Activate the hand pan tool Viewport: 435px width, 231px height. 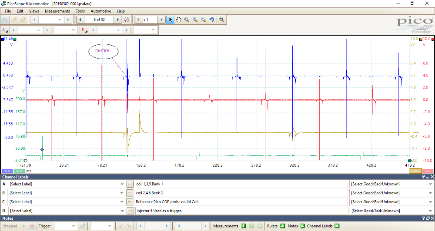[178, 20]
